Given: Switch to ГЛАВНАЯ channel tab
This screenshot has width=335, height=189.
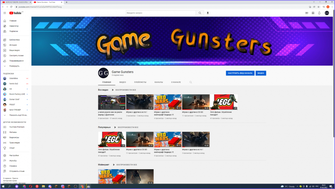Looking at the screenshot, I should [x=107, y=82].
